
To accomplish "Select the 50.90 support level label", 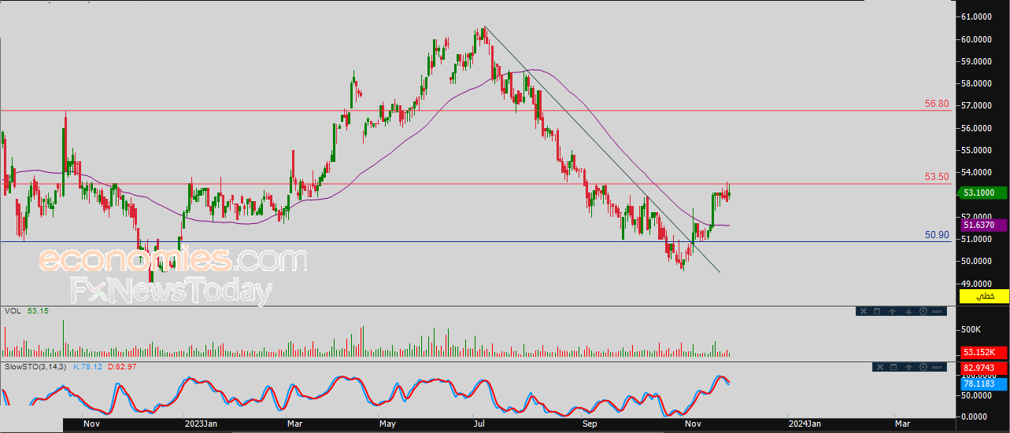I will 937,234.
